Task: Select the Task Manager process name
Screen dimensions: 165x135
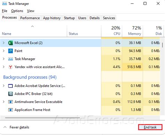Action: coord(25,59)
